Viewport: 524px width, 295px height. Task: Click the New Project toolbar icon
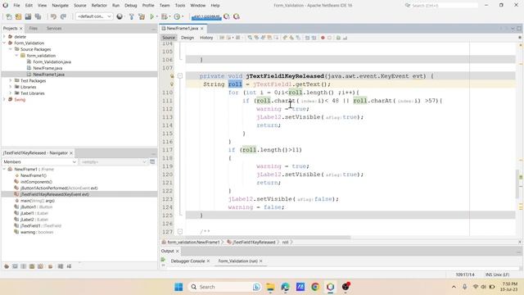click(18, 16)
